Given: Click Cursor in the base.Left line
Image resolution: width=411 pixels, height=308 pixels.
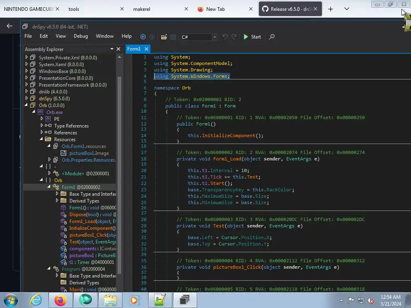Looking at the screenshot, I should tap(230, 237).
